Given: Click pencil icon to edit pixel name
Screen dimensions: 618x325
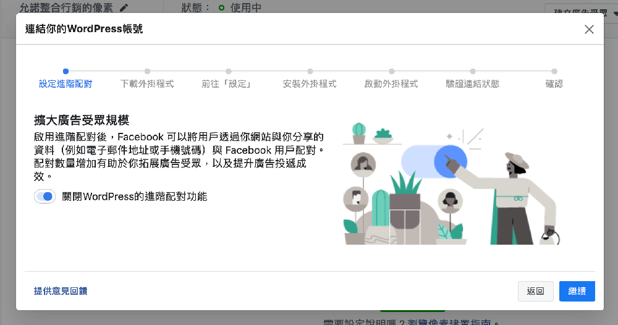Looking at the screenshot, I should [x=124, y=7].
